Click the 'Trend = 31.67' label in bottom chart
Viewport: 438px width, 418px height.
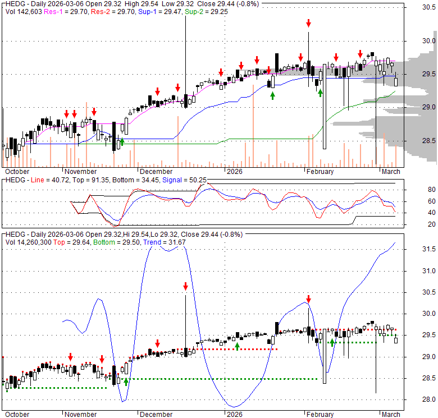(x=164, y=242)
